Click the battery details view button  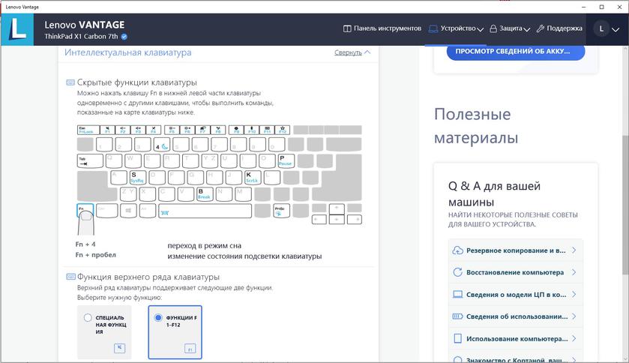pos(515,52)
